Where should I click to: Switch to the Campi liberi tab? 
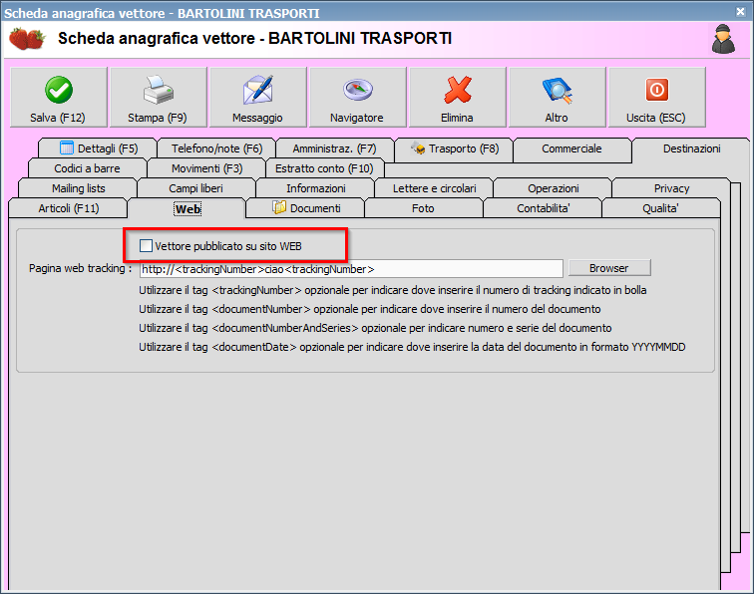click(x=195, y=188)
